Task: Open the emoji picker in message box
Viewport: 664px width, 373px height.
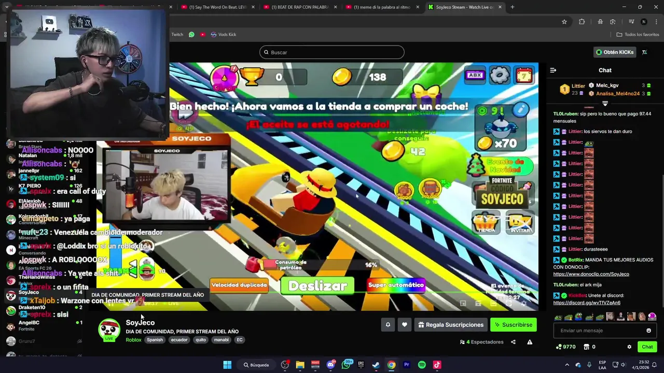Action: coord(648,331)
